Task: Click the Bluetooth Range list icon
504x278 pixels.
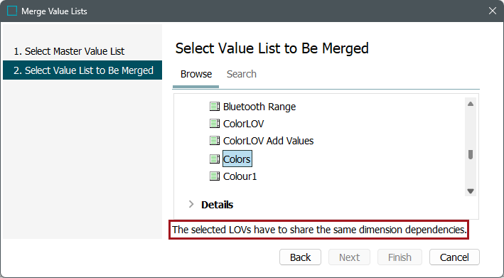Action: pyautogui.click(x=215, y=107)
